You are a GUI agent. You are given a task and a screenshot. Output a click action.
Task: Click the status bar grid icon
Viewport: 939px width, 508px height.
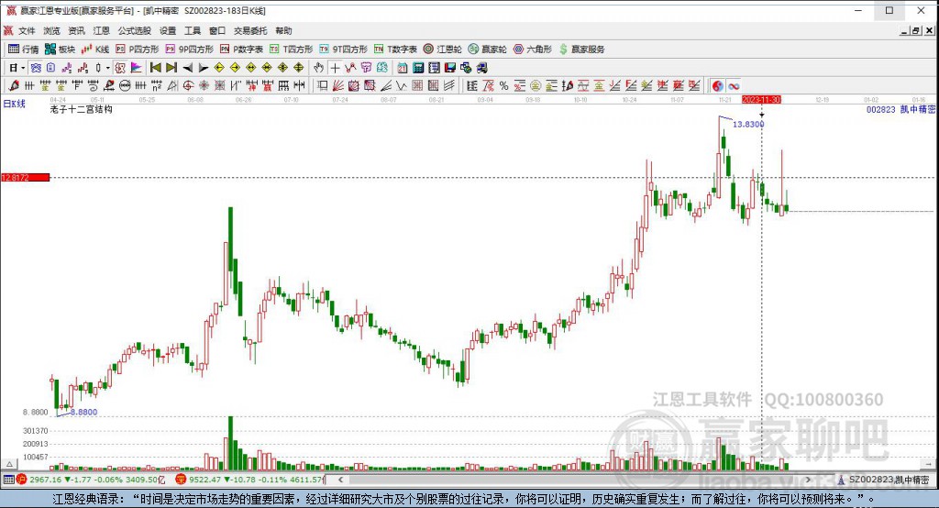[x=8, y=480]
